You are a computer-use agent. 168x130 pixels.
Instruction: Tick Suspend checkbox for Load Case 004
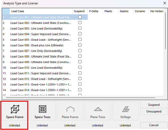[x=80, y=34]
